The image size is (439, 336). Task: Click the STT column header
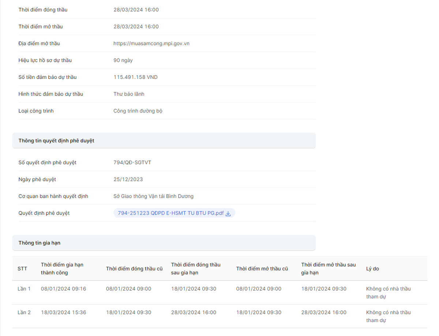coord(22,269)
